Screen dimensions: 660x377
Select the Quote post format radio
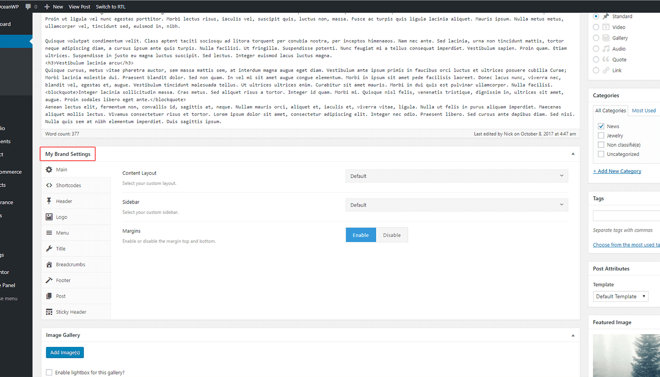(x=596, y=60)
